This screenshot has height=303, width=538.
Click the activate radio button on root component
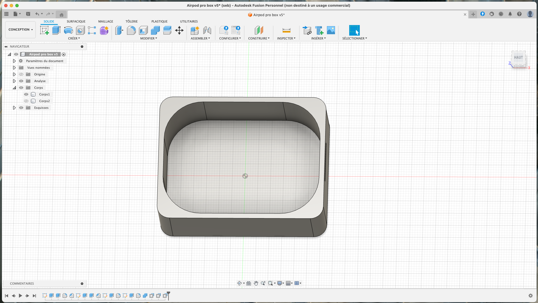click(x=63, y=54)
